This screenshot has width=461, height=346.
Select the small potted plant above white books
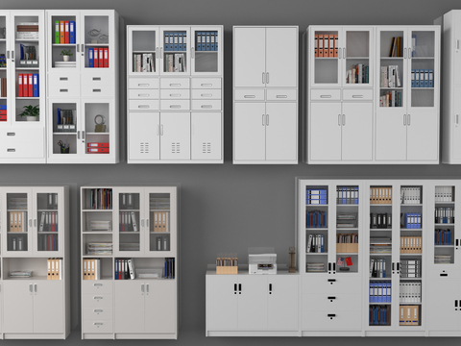[x=66, y=55]
